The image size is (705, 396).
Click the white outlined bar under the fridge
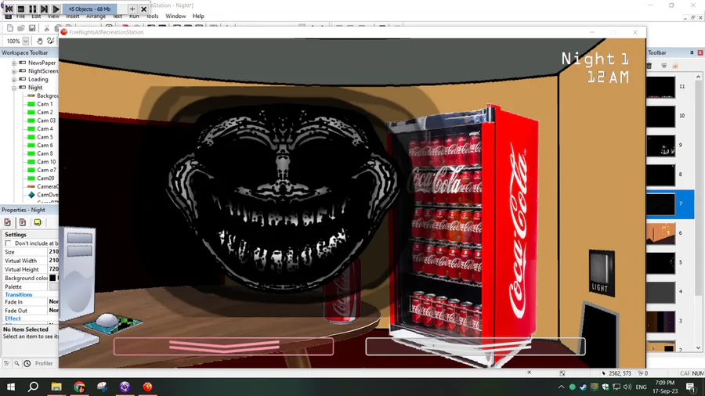click(x=475, y=346)
